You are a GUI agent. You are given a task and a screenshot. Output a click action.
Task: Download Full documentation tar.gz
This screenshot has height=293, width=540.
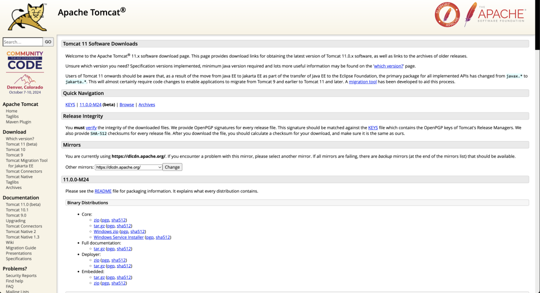99,248
